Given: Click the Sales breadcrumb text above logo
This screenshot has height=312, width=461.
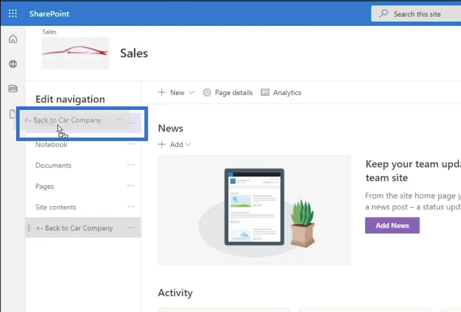Looking at the screenshot, I should 49,32.
